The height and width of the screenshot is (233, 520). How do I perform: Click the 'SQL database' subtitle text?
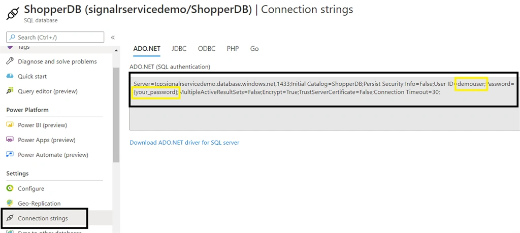[41, 20]
